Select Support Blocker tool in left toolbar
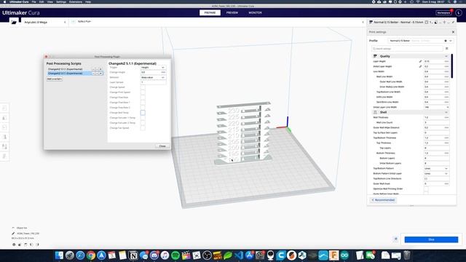The image size is (466, 262). [4, 156]
